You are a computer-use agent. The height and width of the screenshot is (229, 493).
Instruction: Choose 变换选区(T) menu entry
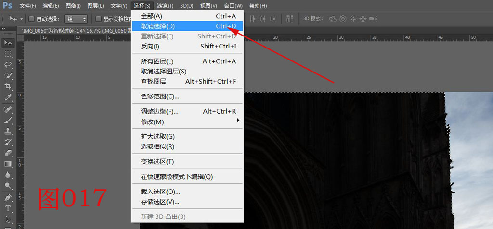point(187,162)
